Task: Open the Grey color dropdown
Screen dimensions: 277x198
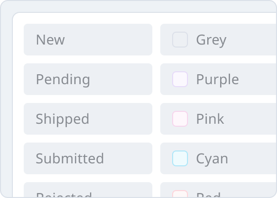Action: pos(218,40)
